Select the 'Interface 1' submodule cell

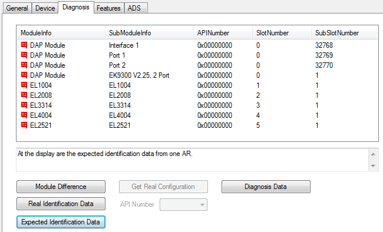(x=124, y=45)
